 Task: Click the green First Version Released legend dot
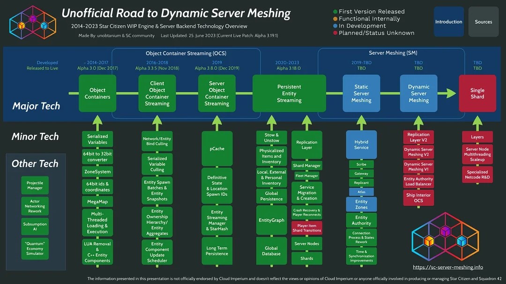335,12
